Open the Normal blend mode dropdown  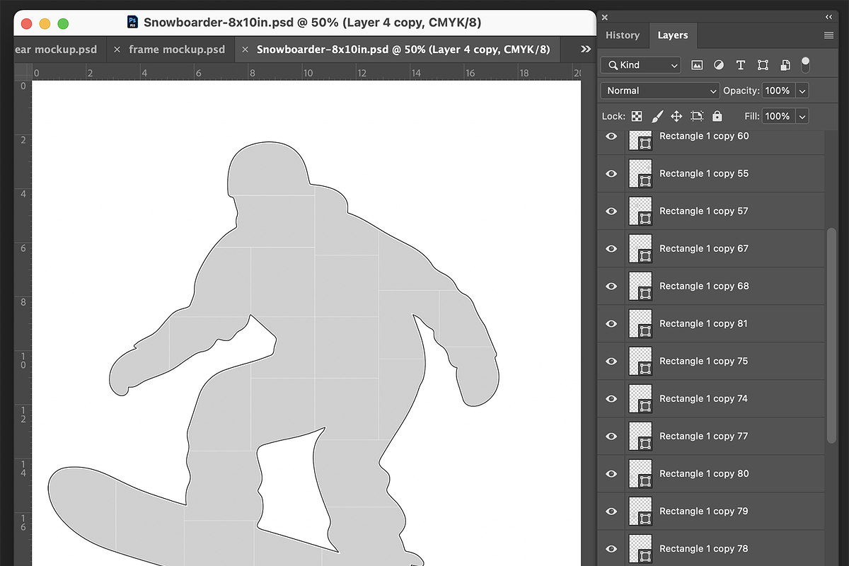click(660, 91)
